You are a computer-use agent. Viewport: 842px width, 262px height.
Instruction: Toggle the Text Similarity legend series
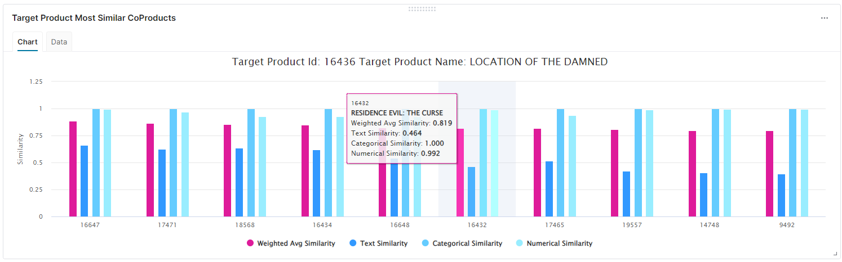coord(383,243)
